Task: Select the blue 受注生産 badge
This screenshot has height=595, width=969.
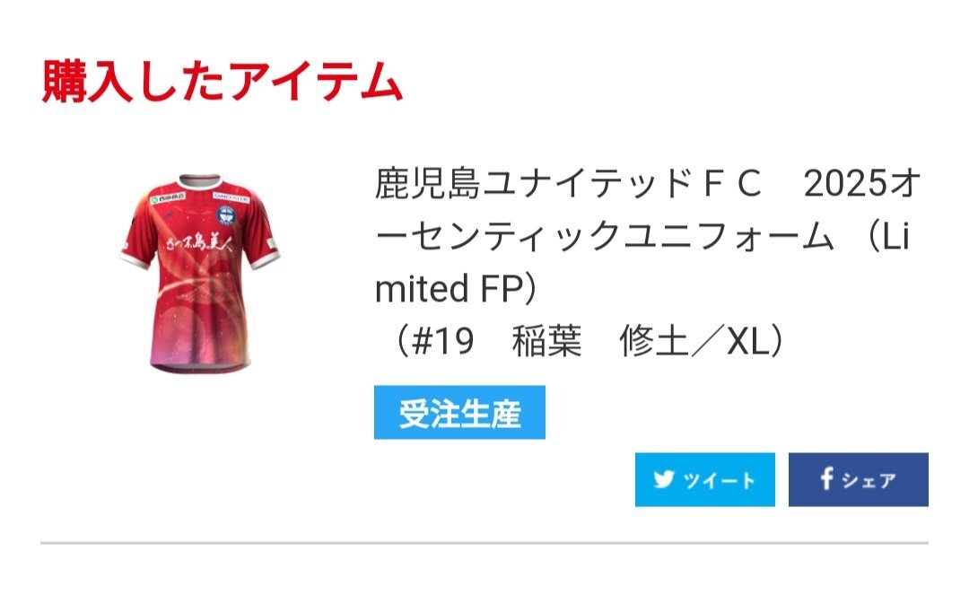Action: 459,412
